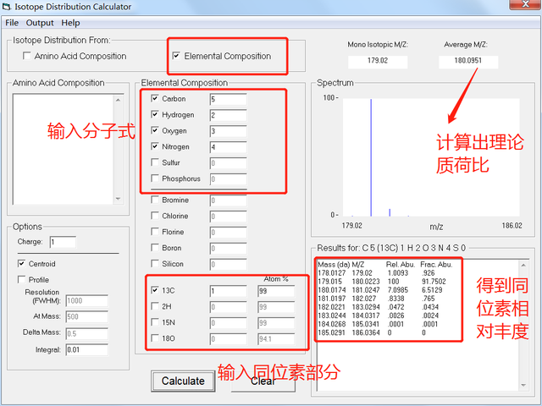Enable the Profile checkbox
This screenshot has height=406, width=542.
click(22, 280)
